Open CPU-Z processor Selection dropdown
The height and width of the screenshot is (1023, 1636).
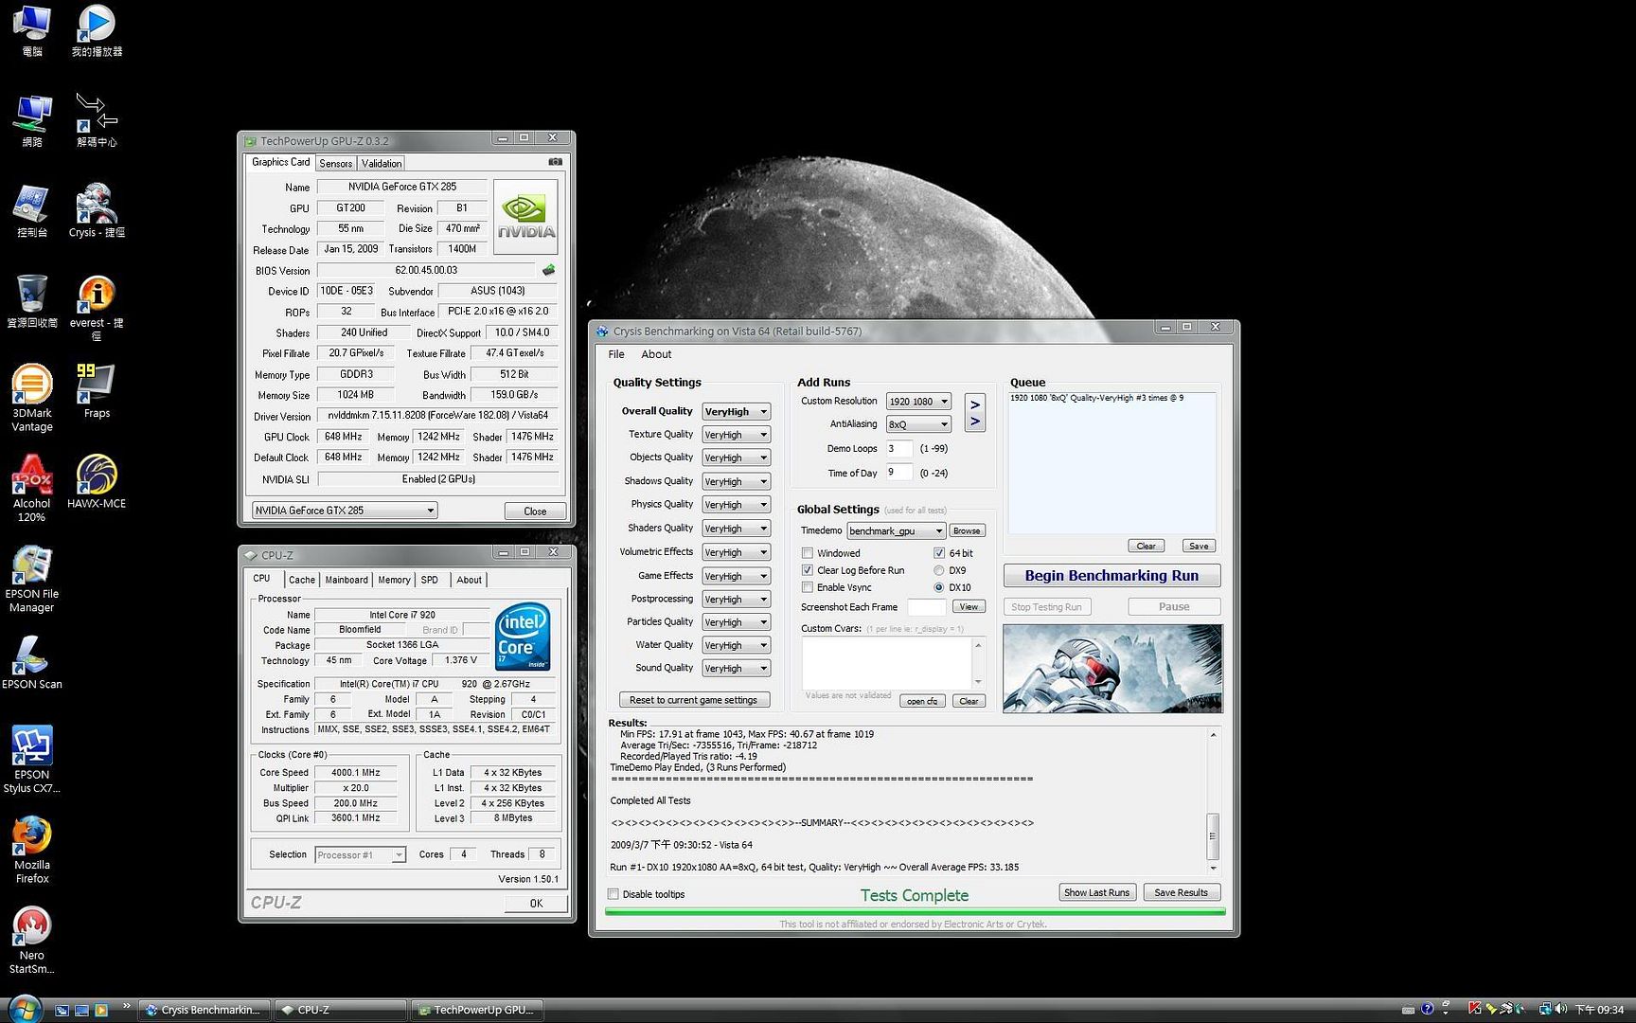[x=360, y=855]
